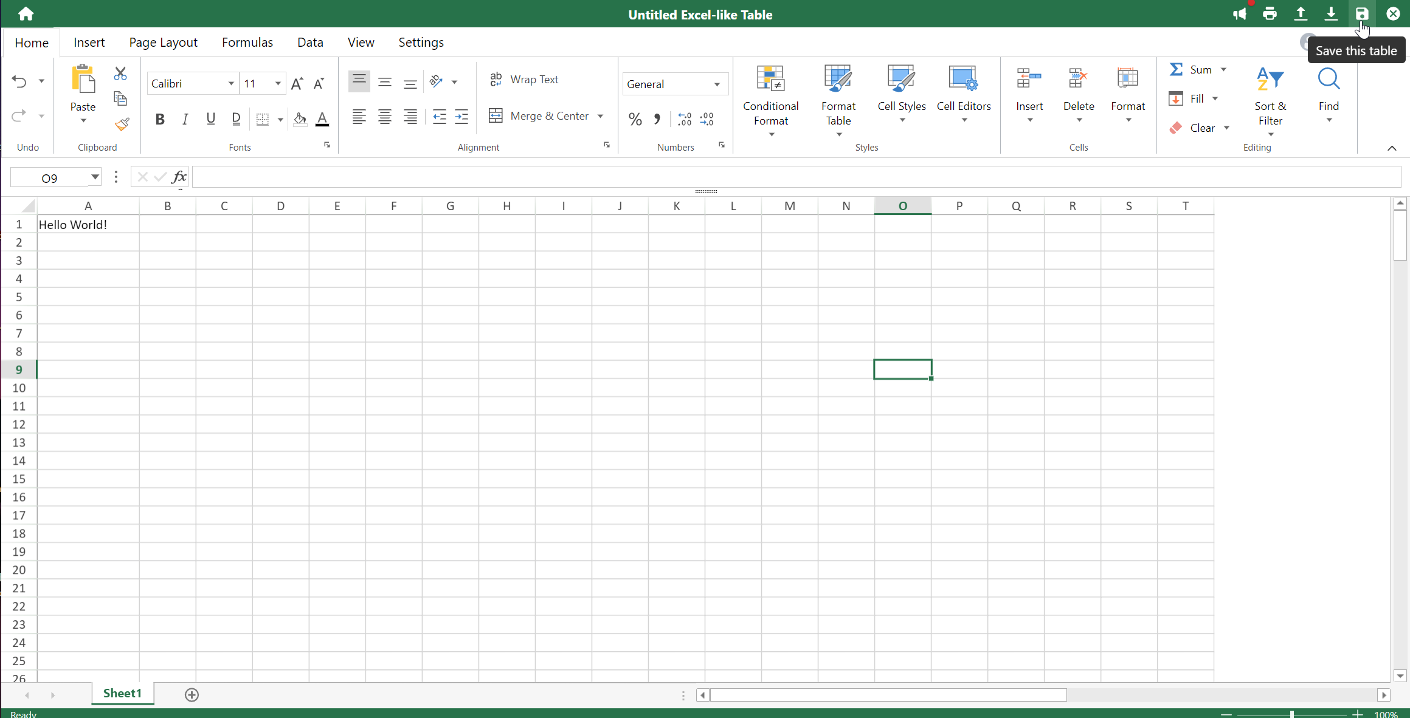Switch to the Formulas tab
The height and width of the screenshot is (718, 1410).
(247, 43)
